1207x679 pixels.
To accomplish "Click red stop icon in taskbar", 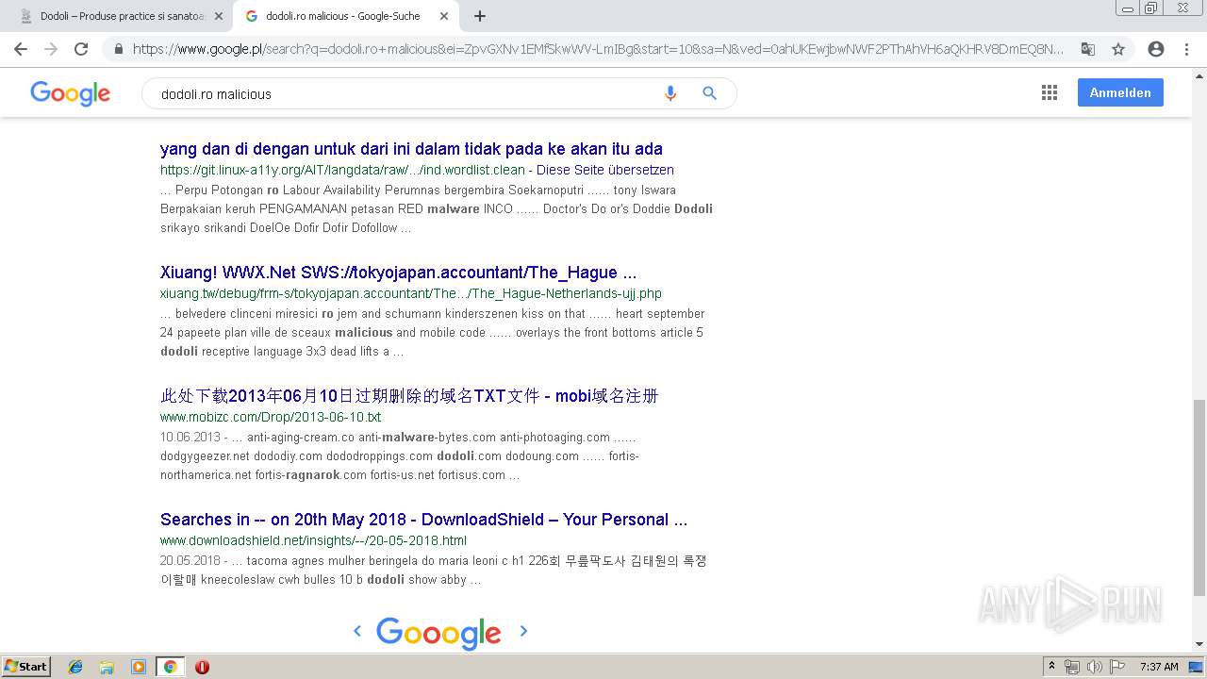I will tap(202, 667).
